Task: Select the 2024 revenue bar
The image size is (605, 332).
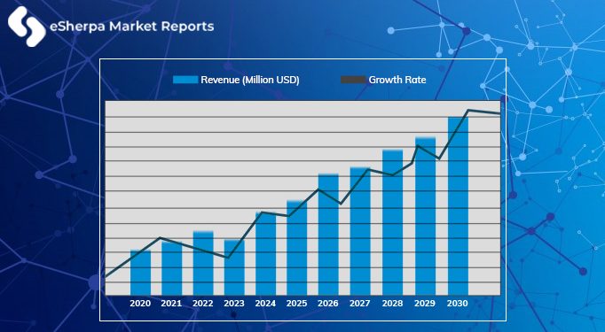Action: click(x=266, y=253)
